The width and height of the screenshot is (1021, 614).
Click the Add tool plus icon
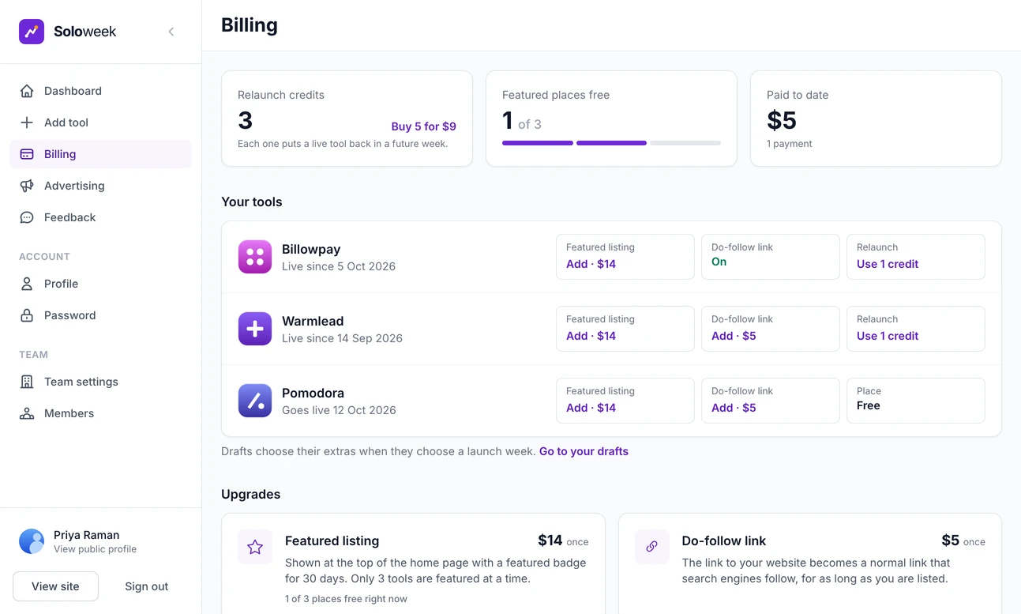tap(27, 122)
